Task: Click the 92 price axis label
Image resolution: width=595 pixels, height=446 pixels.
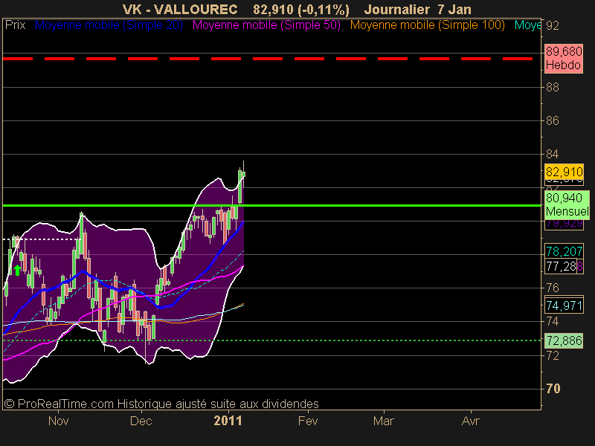Action: coord(553,26)
